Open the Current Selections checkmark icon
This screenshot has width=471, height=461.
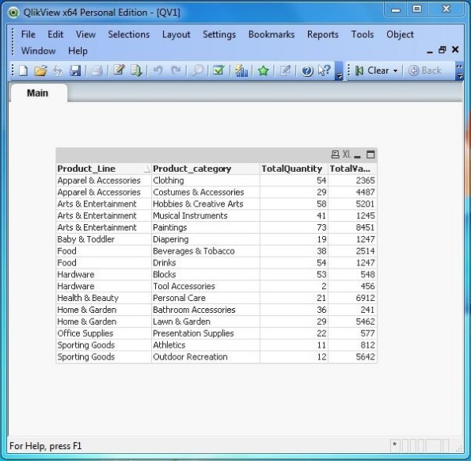click(218, 70)
